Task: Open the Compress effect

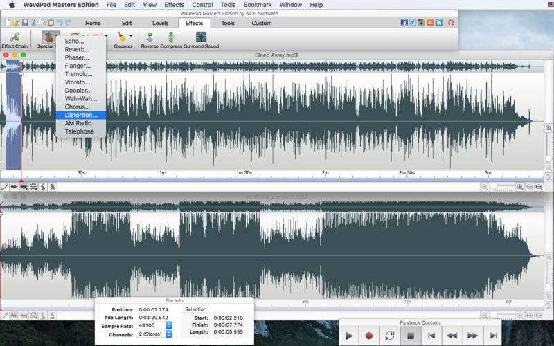Action: pyautogui.click(x=171, y=40)
